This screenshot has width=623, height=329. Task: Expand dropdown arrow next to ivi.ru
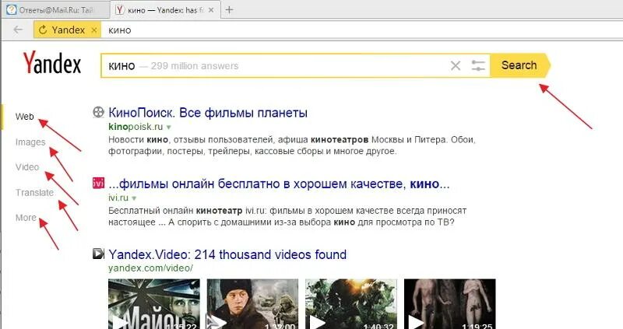pyautogui.click(x=134, y=198)
